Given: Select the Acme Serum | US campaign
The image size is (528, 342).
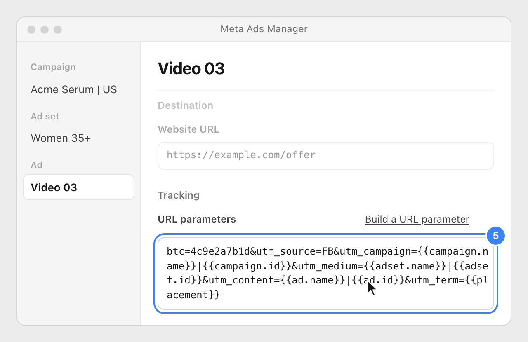Looking at the screenshot, I should [x=74, y=89].
